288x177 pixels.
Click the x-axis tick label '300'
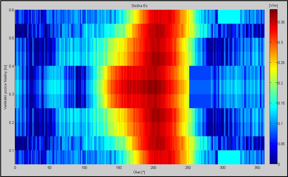pyautogui.click(x=223, y=168)
